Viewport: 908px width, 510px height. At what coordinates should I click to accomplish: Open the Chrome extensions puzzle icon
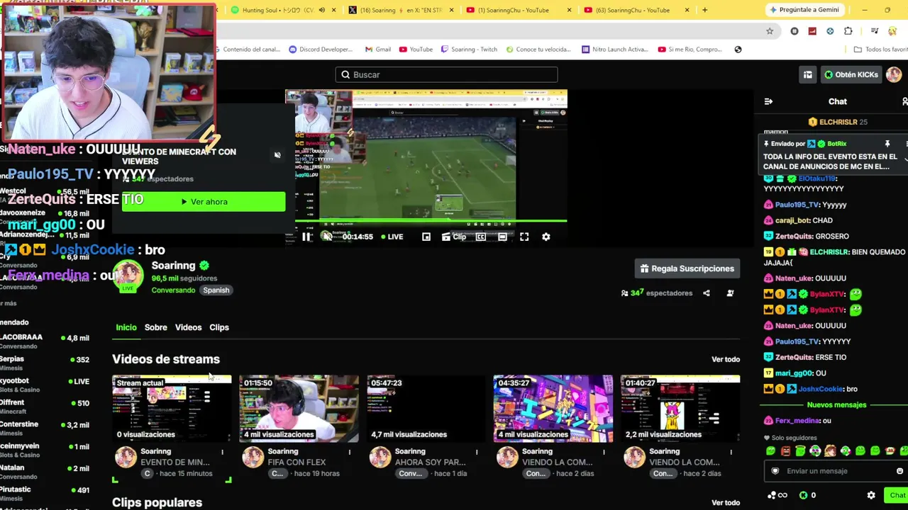click(x=848, y=31)
